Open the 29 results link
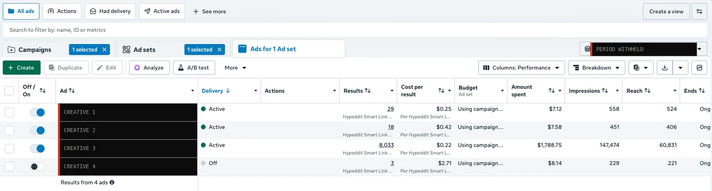This screenshot has width=712, height=191. point(391,109)
